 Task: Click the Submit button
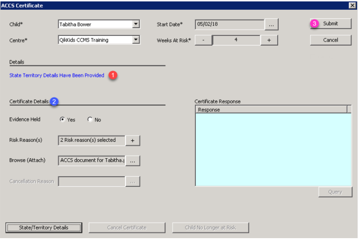pos(330,24)
